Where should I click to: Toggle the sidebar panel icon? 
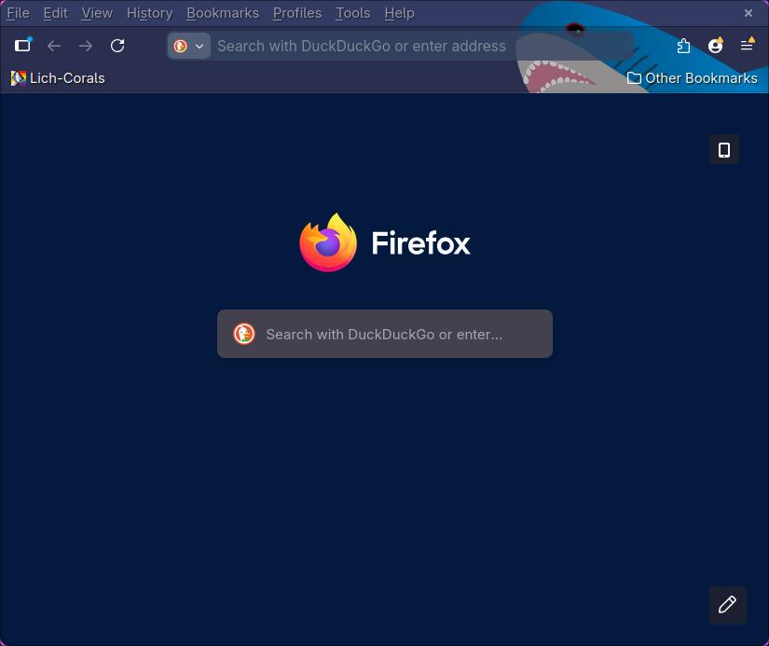pyautogui.click(x=22, y=46)
